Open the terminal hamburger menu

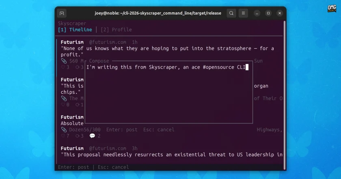click(x=243, y=13)
